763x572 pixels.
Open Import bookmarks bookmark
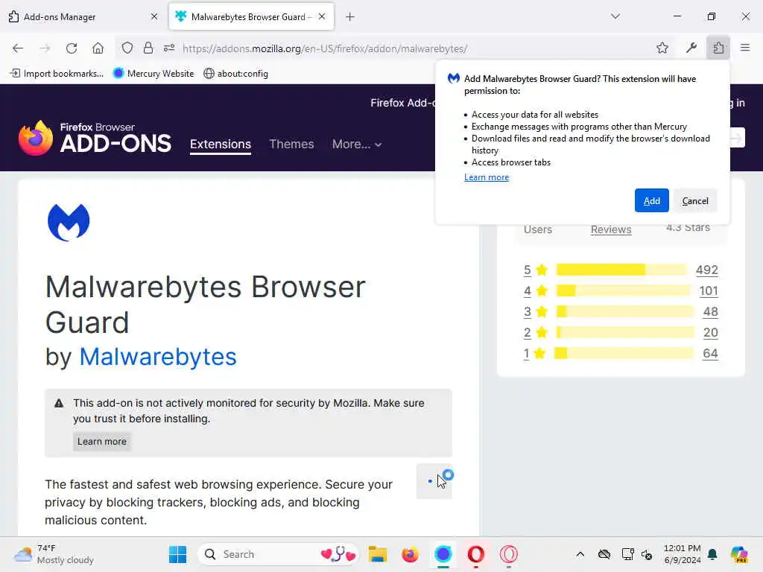click(x=57, y=74)
